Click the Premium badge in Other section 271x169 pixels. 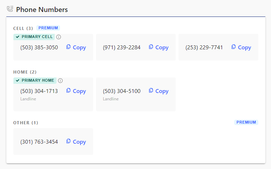pos(246,122)
